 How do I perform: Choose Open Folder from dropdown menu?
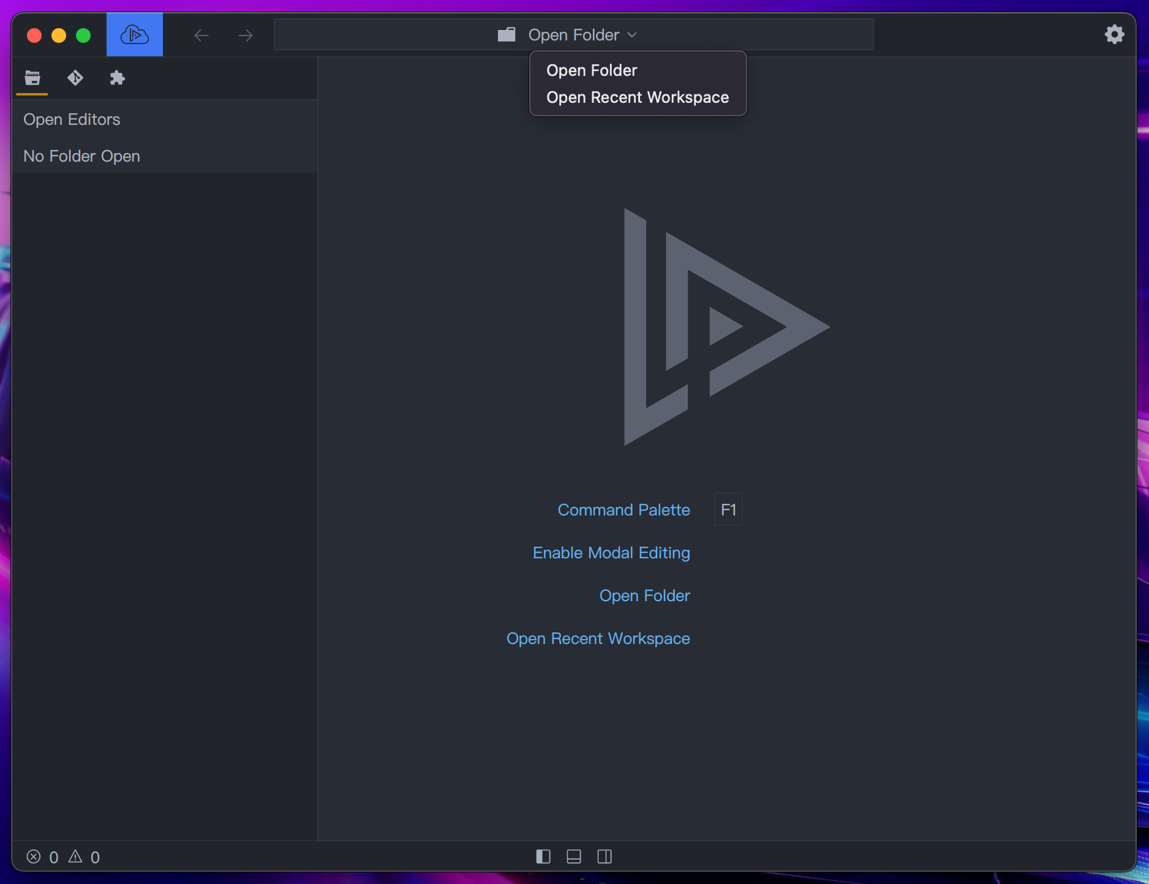point(592,70)
